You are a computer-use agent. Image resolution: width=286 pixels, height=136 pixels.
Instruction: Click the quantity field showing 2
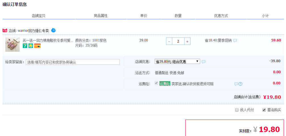point(178,41)
